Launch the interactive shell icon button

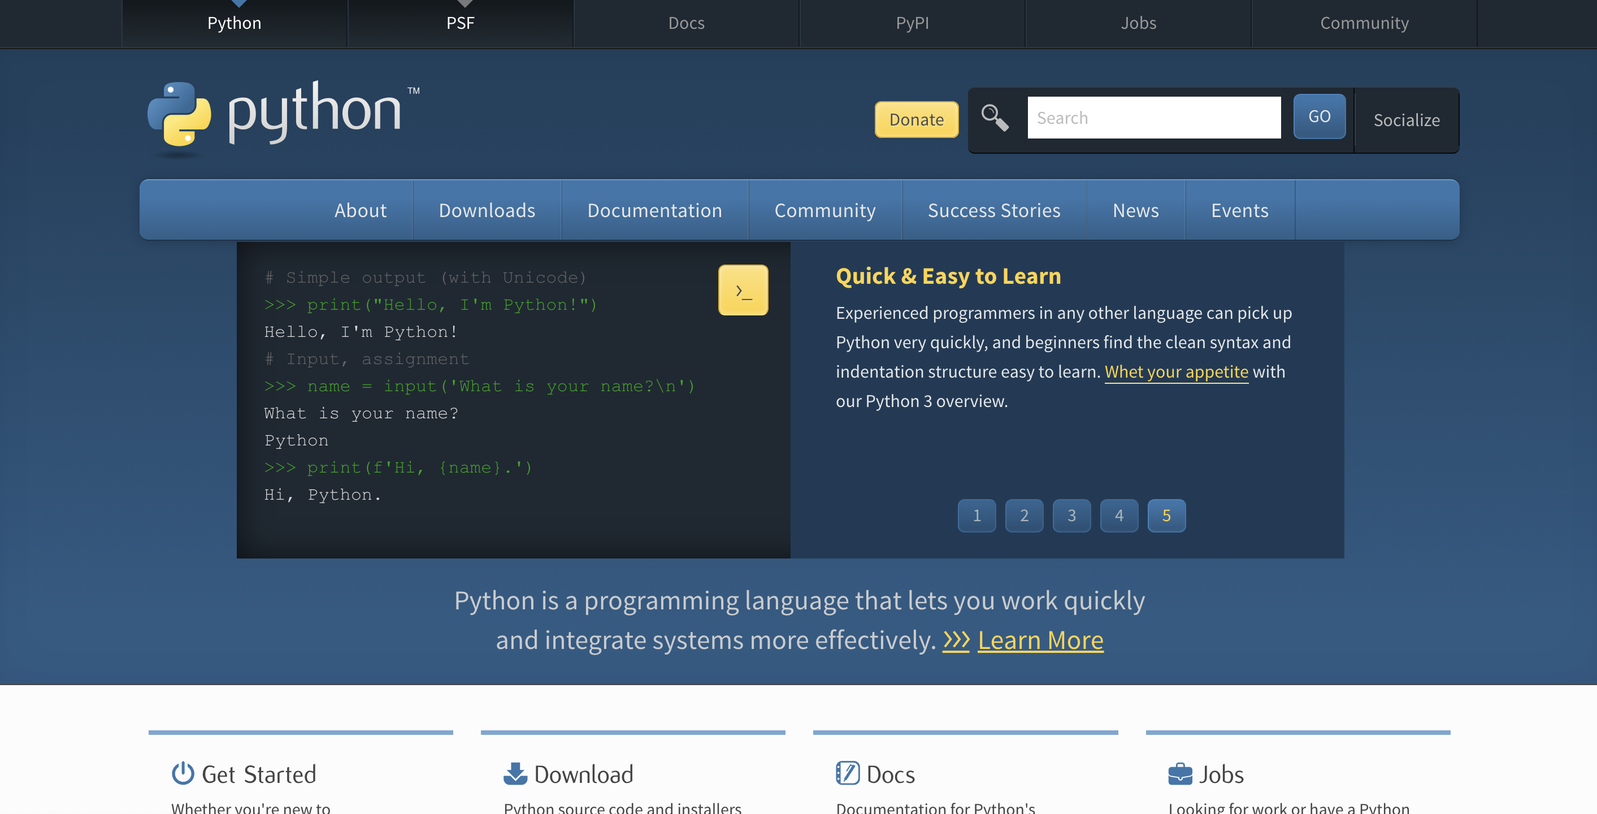743,290
